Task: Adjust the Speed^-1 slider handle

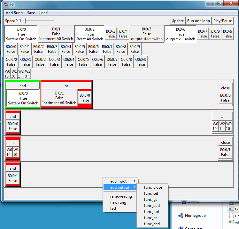Action: click(x=25, y=20)
